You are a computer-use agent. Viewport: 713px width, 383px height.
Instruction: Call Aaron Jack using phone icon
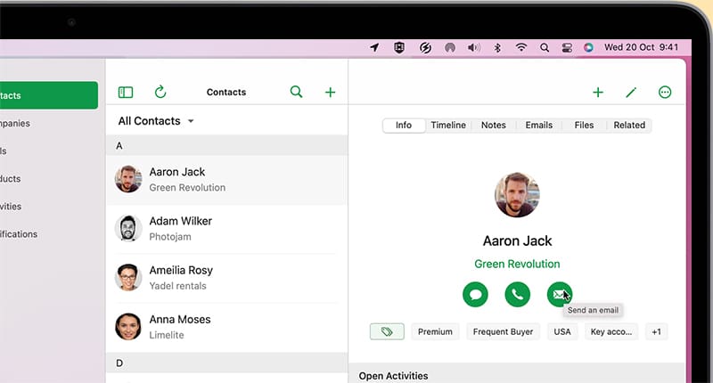(517, 294)
